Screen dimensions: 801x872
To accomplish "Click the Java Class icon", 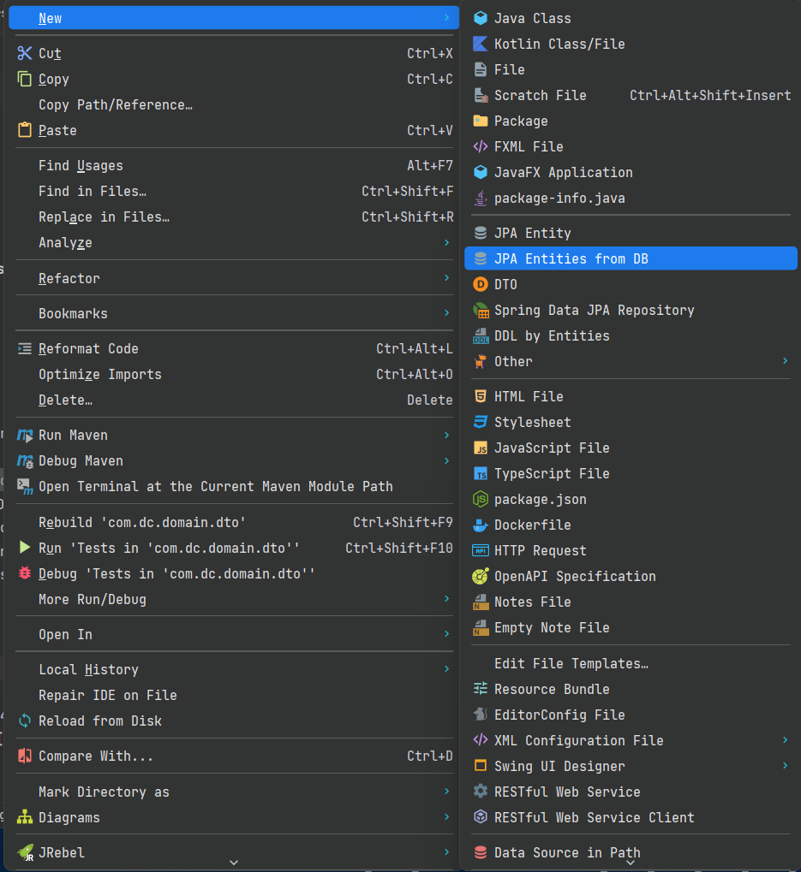I will [481, 18].
